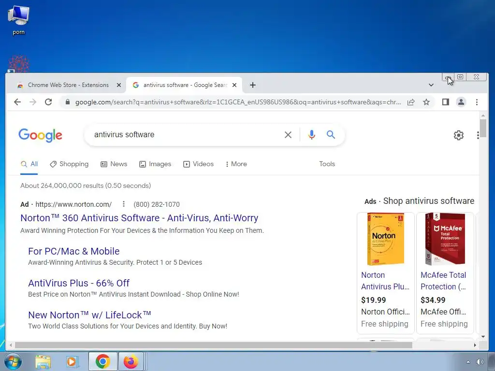Open Norton ad options three-dot menu
Image resolution: width=495 pixels, height=371 pixels.
pos(124,204)
